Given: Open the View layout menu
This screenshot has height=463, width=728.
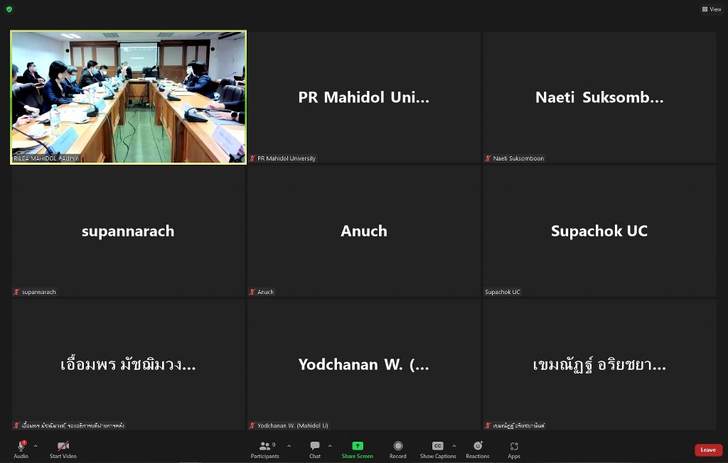Looking at the screenshot, I should [711, 9].
